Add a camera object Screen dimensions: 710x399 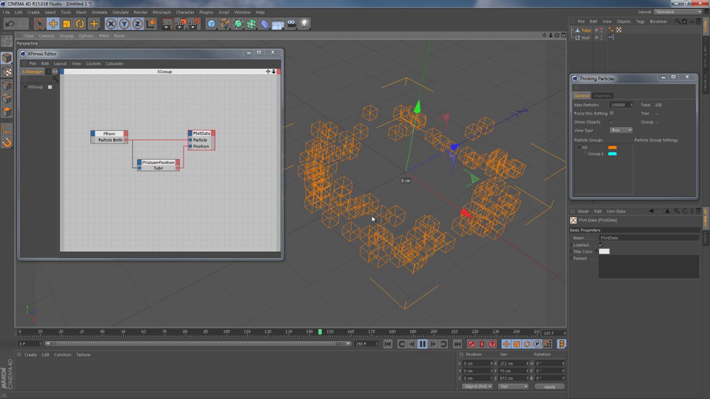[291, 24]
